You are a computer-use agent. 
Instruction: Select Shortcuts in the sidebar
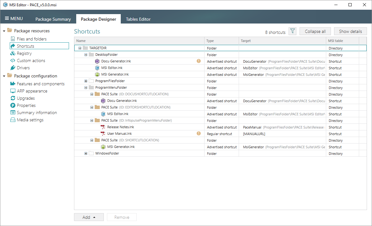(40, 46)
